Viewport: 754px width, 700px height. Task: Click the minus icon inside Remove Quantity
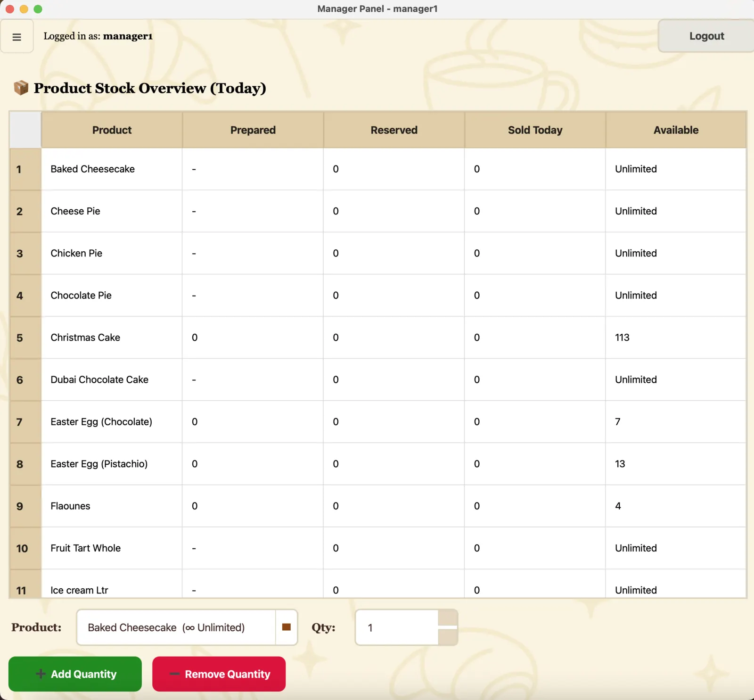coord(174,674)
